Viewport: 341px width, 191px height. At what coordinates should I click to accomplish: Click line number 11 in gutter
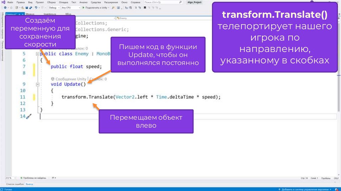click(23, 97)
